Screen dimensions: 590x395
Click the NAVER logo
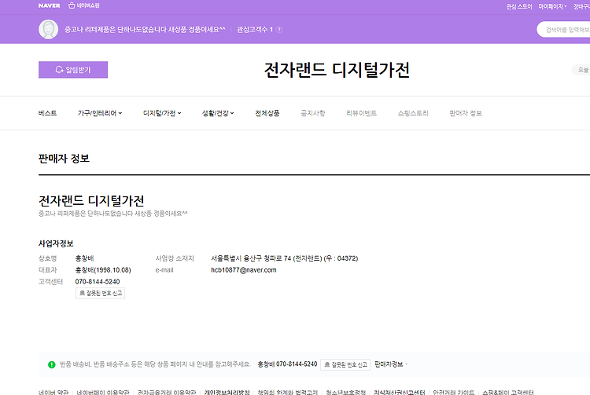click(x=50, y=5)
